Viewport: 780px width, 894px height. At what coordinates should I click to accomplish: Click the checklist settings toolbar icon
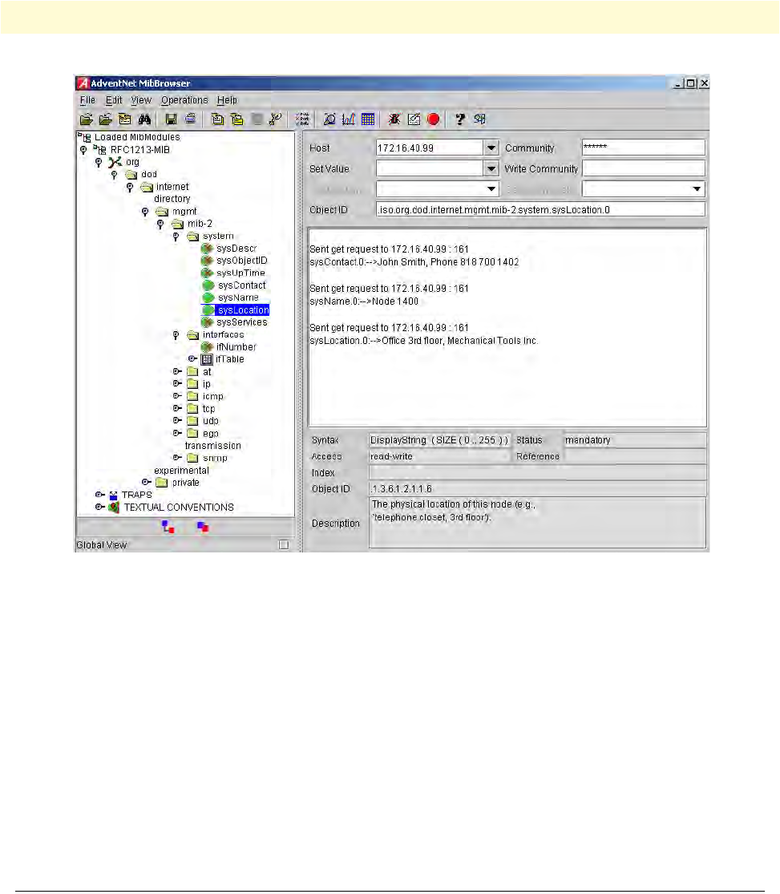[x=302, y=119]
